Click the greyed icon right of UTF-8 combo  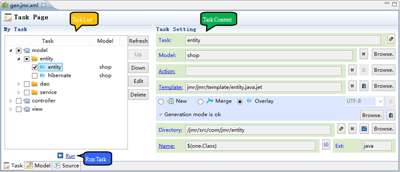pyautogui.click(x=390, y=101)
